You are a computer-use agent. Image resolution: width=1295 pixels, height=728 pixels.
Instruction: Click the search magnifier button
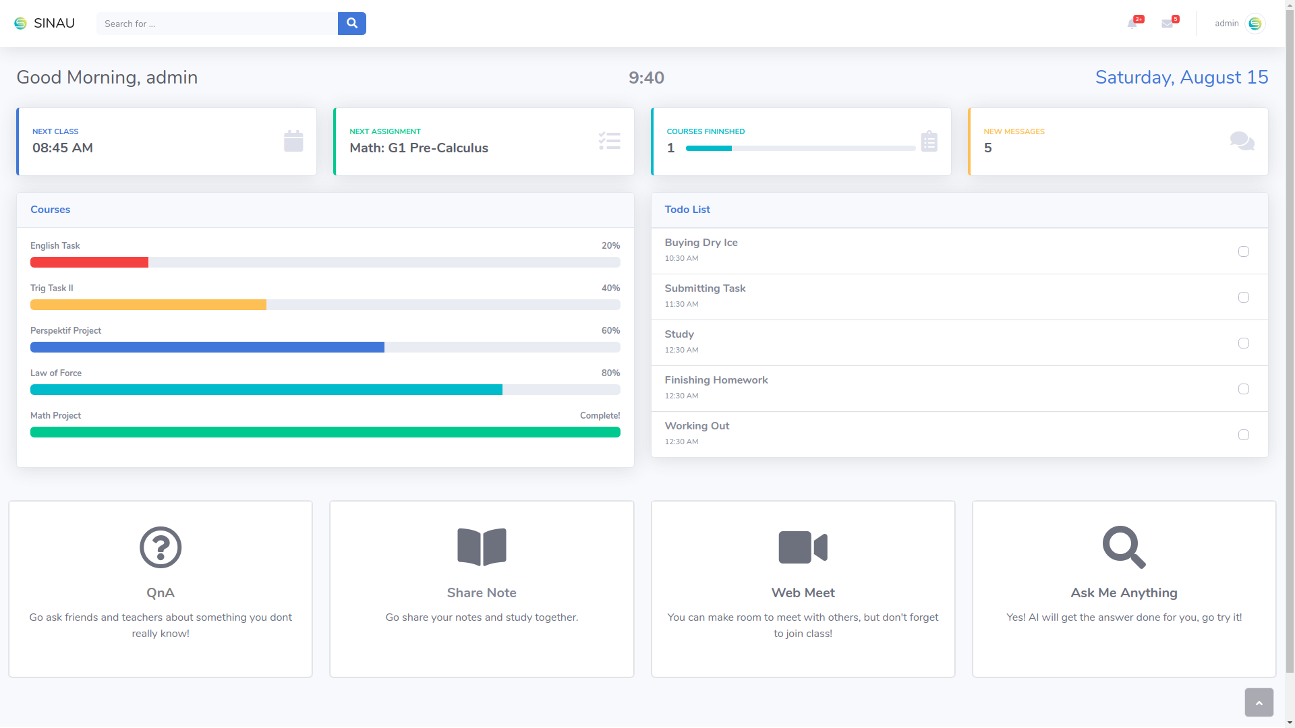pyautogui.click(x=351, y=24)
